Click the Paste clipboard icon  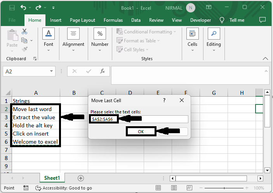tap(12, 35)
